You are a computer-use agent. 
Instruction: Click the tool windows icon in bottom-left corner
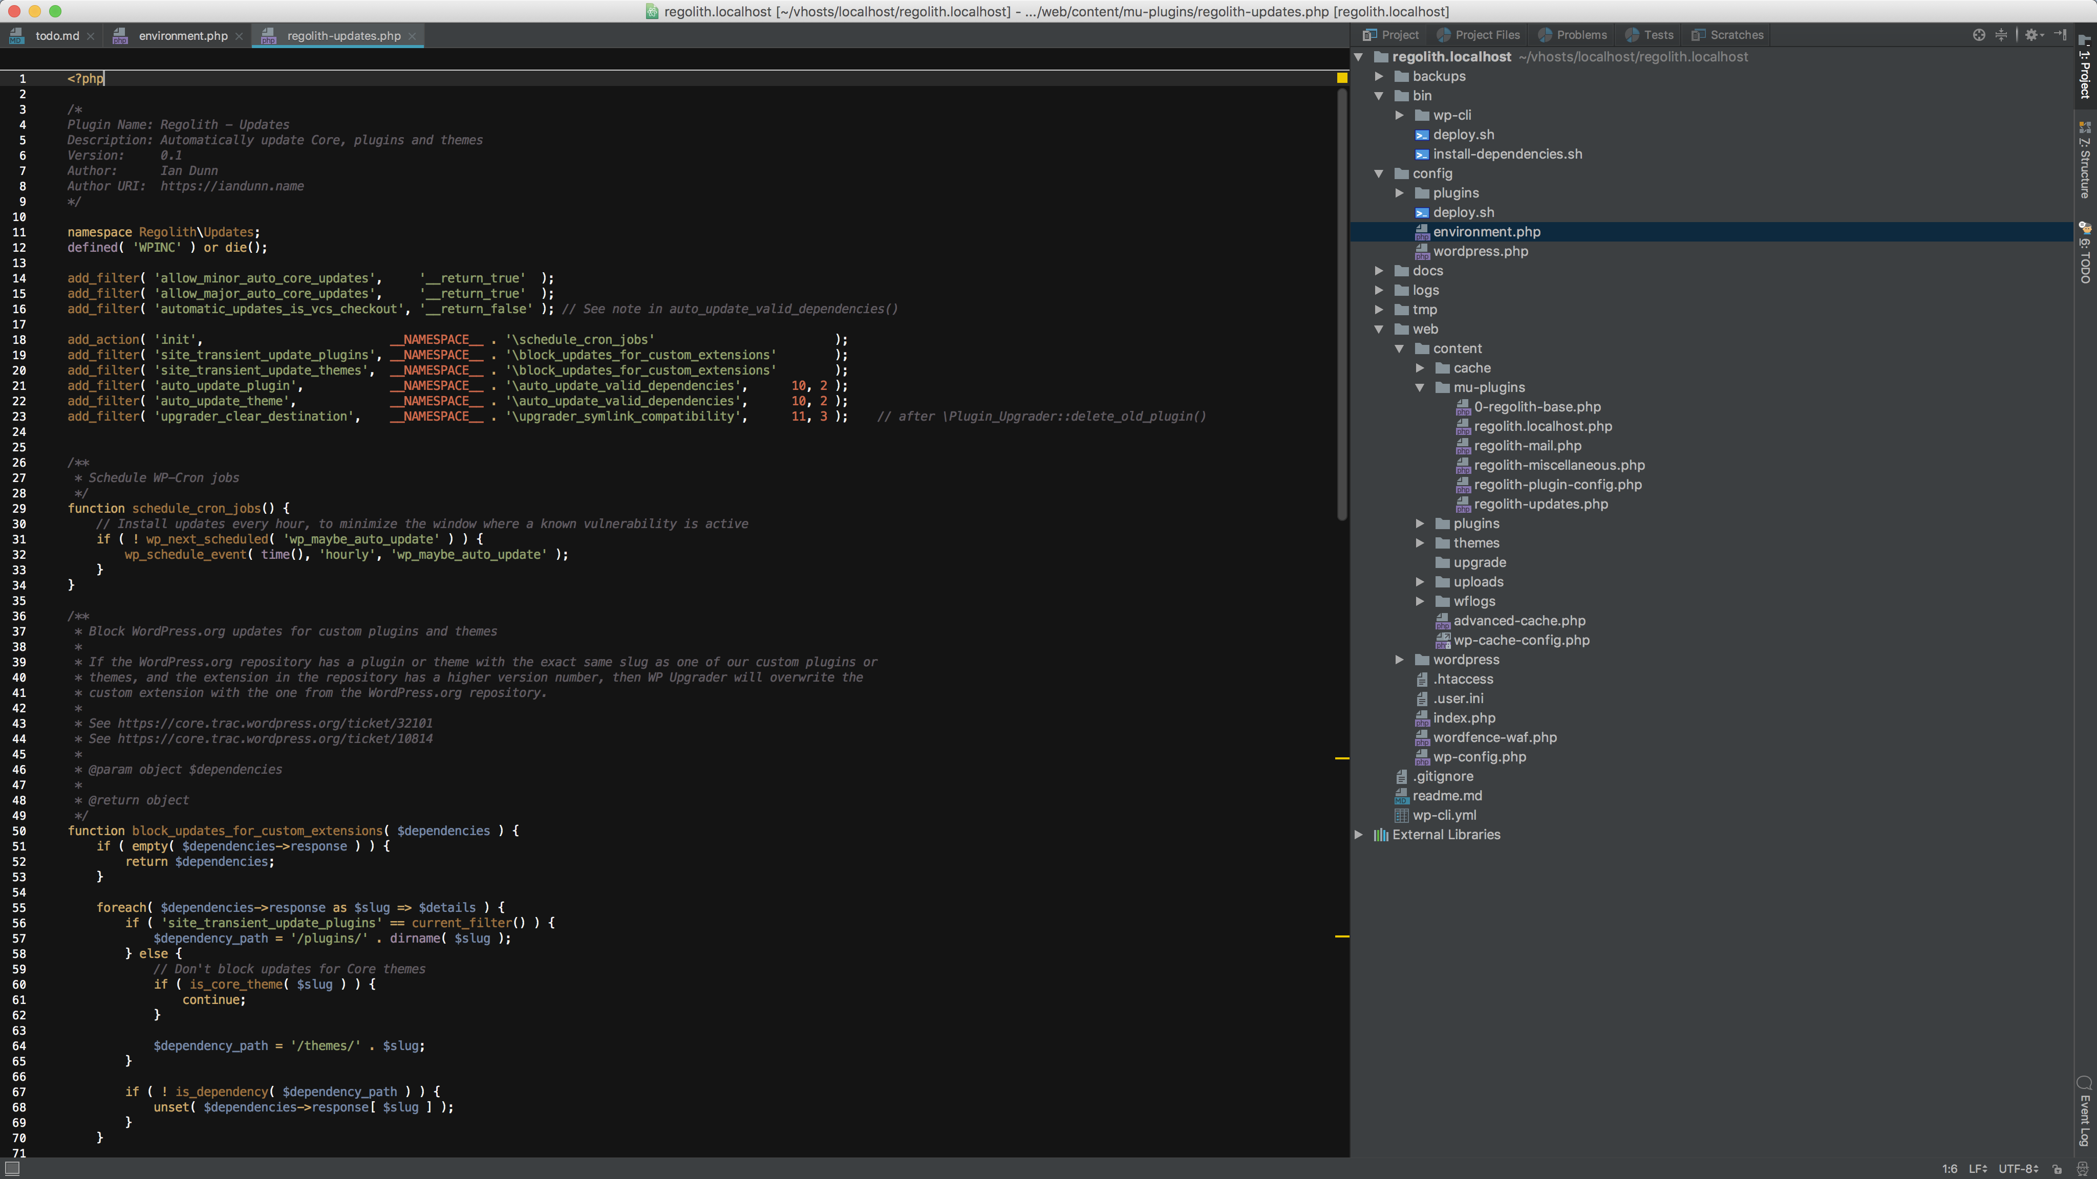[x=11, y=1168]
